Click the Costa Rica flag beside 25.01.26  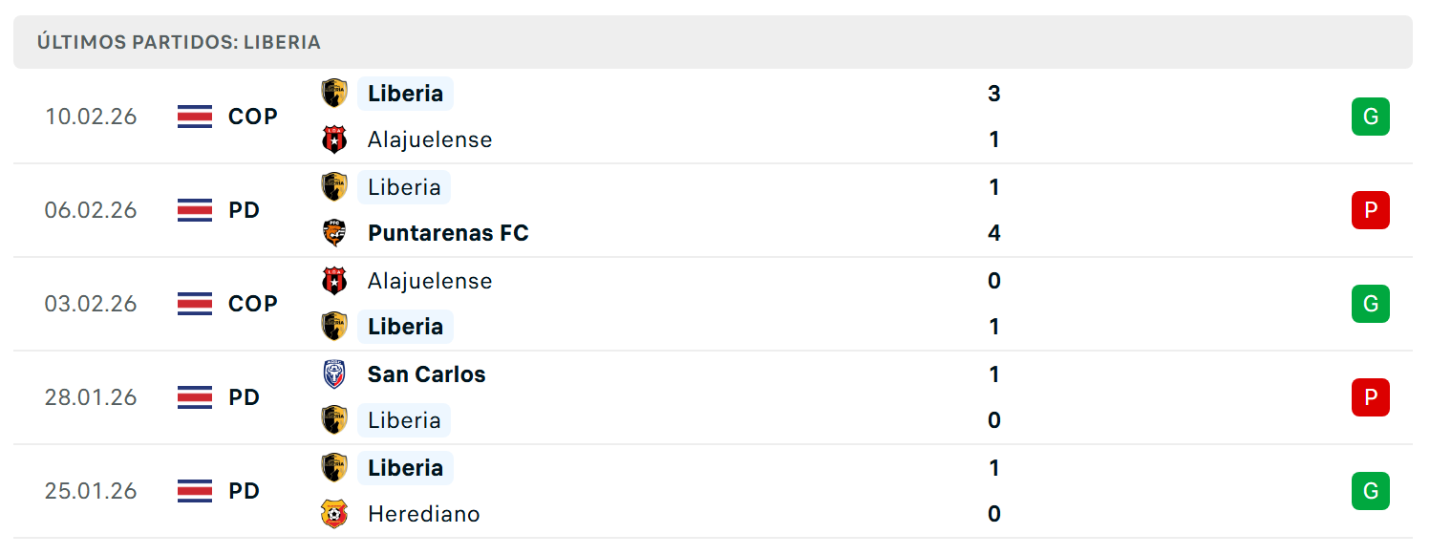(x=195, y=491)
